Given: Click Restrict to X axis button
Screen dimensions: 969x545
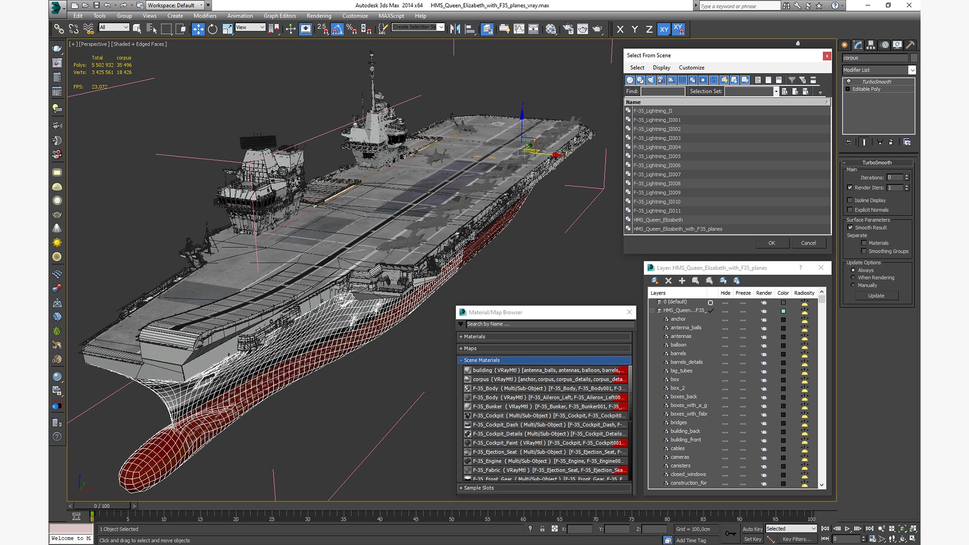Looking at the screenshot, I should point(620,29).
